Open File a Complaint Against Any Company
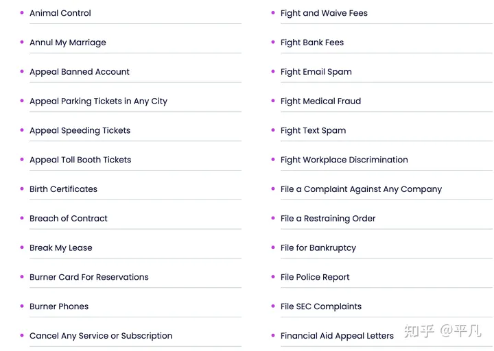 [x=361, y=189]
